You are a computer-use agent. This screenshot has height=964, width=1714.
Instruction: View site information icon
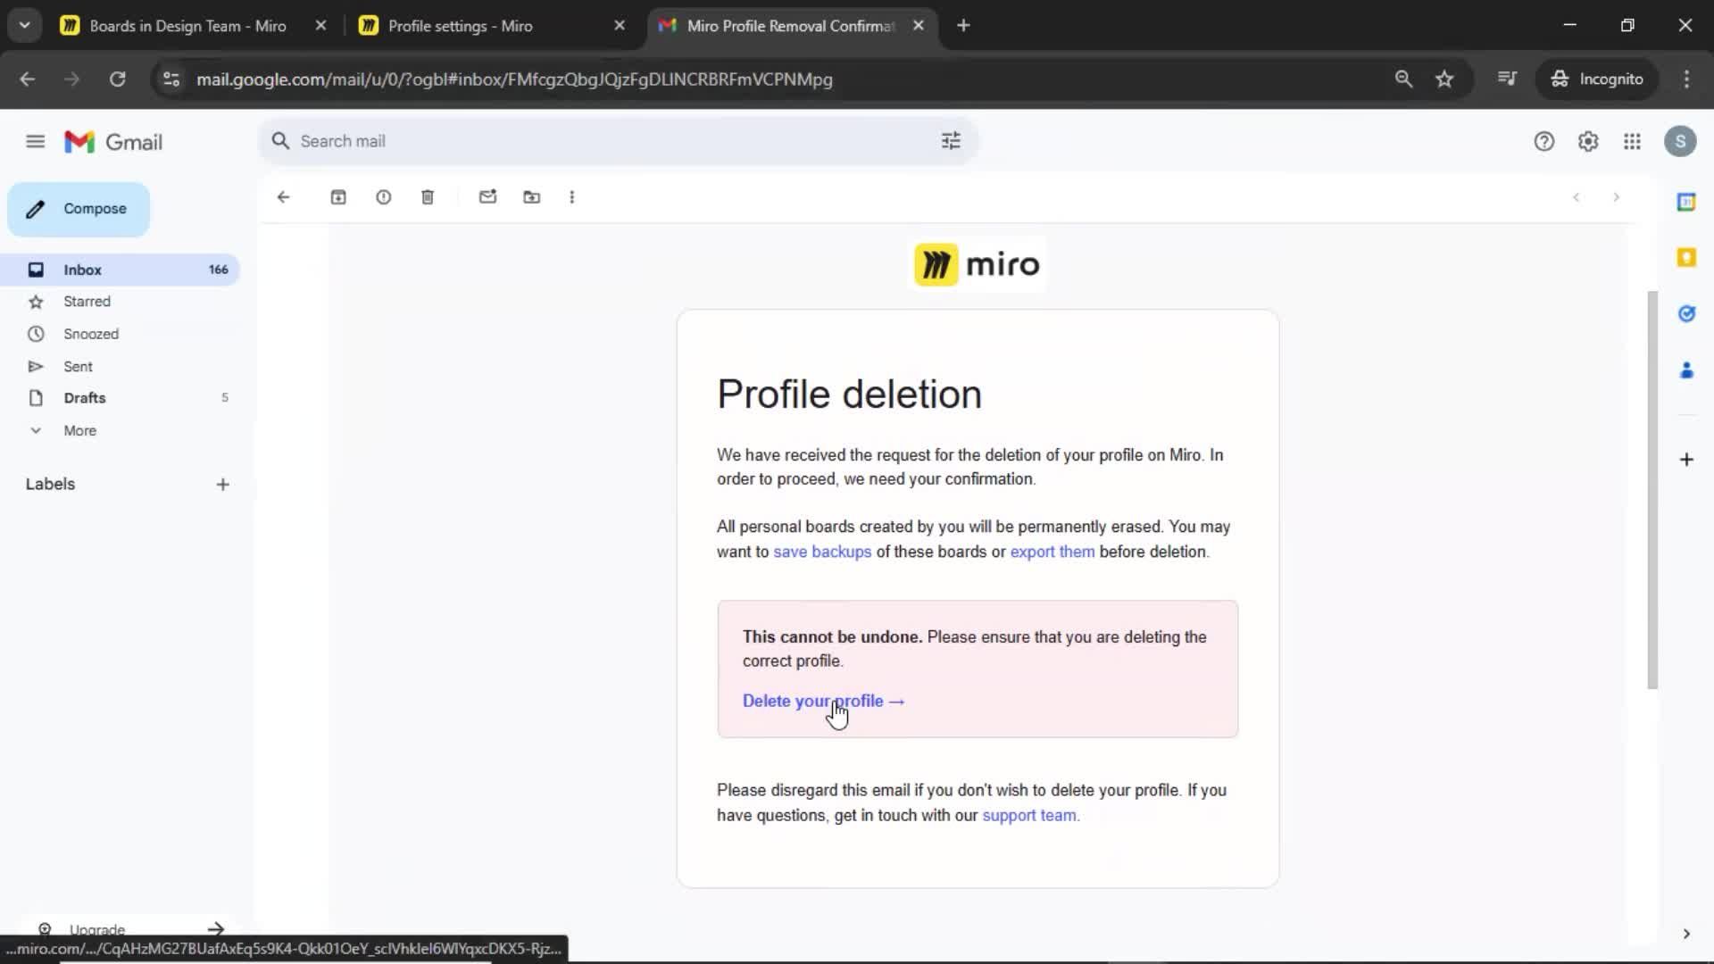(x=171, y=79)
